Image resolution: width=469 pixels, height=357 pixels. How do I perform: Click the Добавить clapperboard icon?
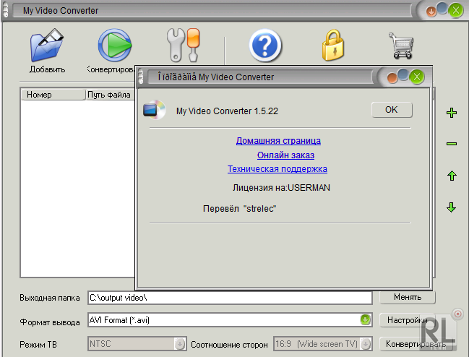tap(47, 46)
